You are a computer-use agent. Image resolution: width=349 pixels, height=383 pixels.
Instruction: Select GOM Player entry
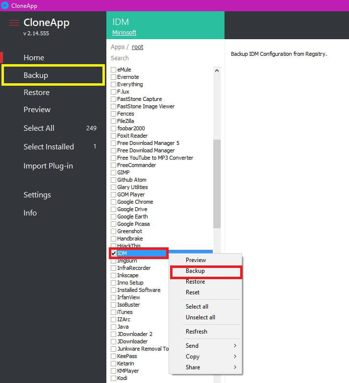(x=131, y=194)
